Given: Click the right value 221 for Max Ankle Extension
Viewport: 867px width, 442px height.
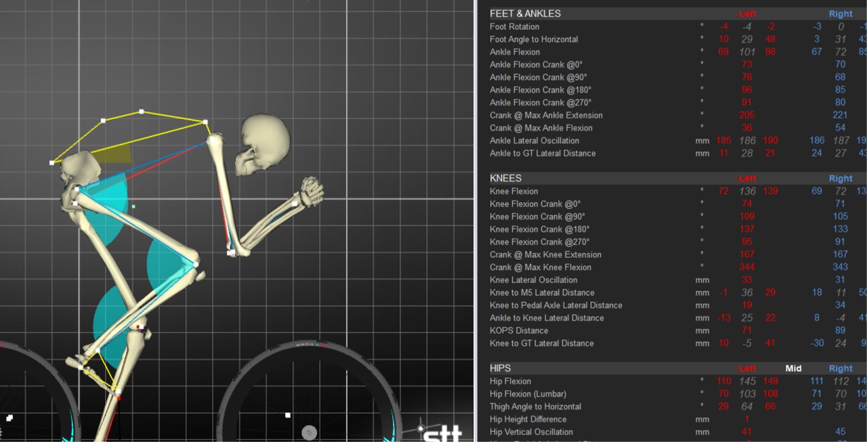Looking at the screenshot, I should click(x=840, y=115).
